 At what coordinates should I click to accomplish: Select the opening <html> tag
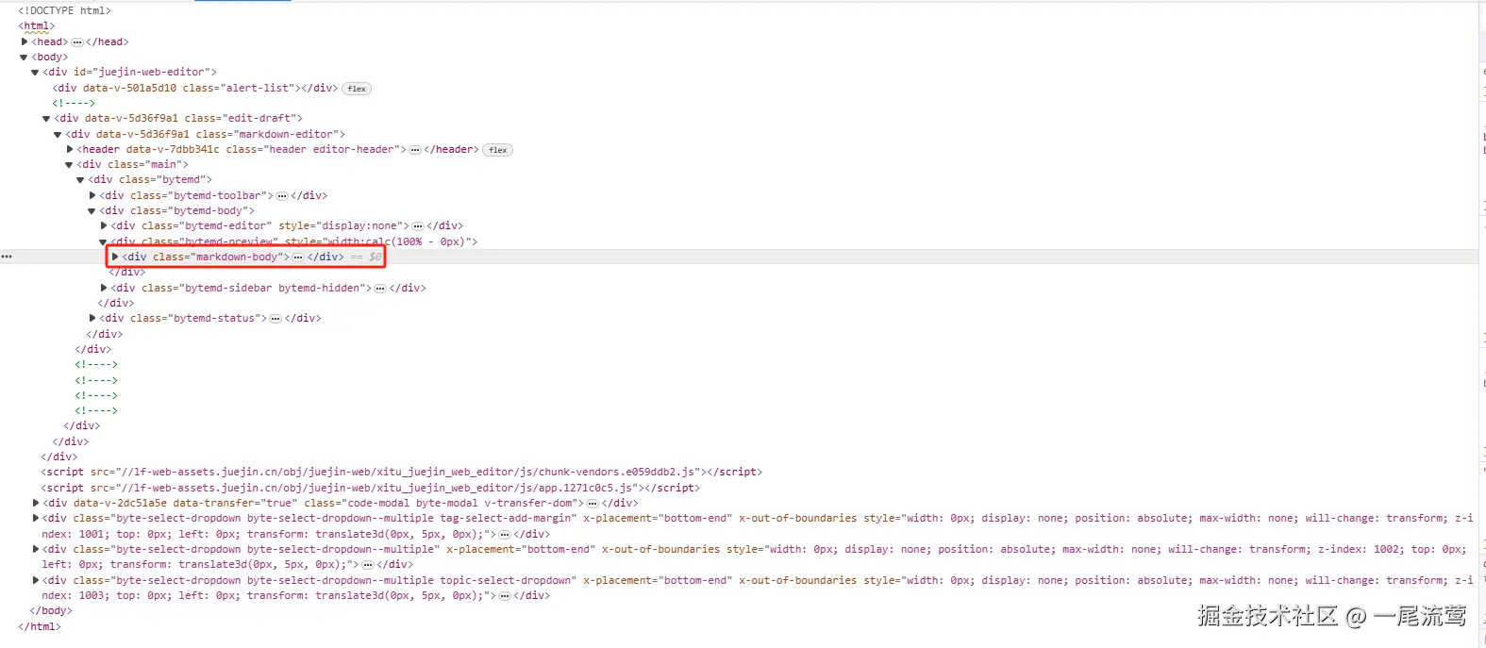tap(37, 26)
